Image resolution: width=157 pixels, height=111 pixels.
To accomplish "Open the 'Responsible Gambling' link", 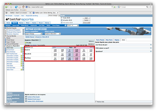I will click(x=32, y=16).
